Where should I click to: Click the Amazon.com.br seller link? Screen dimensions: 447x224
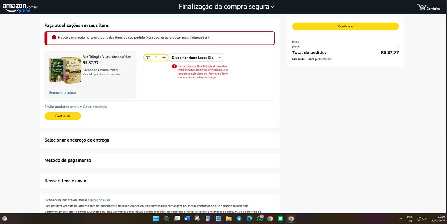tap(110, 74)
